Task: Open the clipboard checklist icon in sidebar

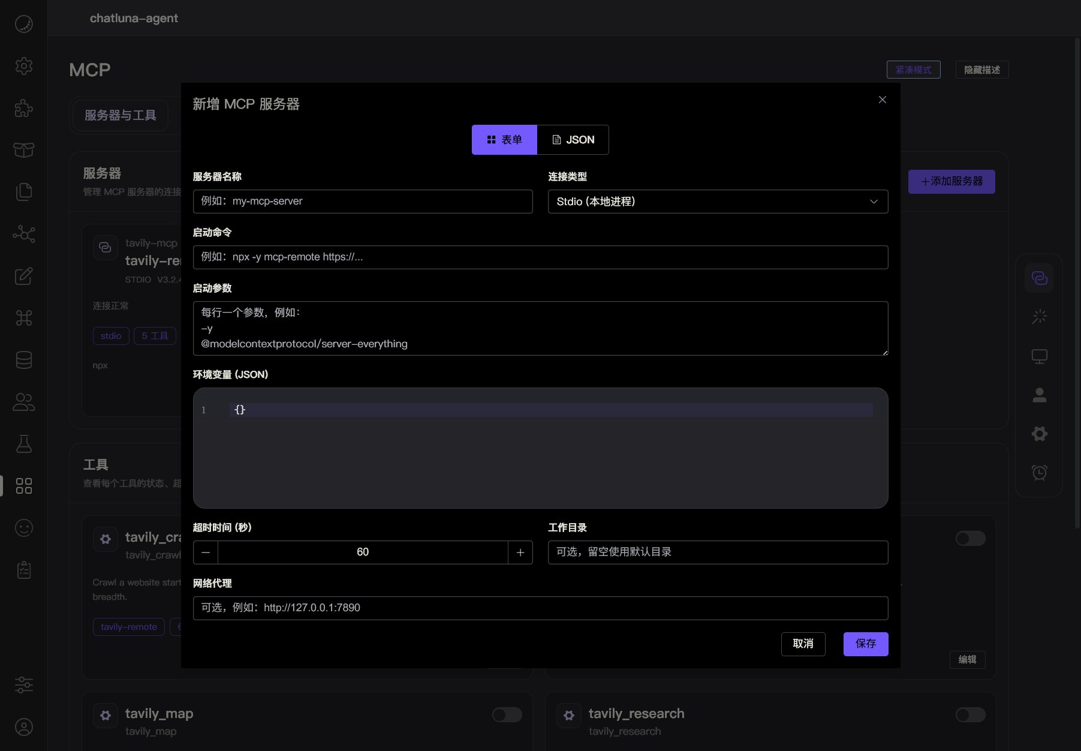Action: point(23,570)
